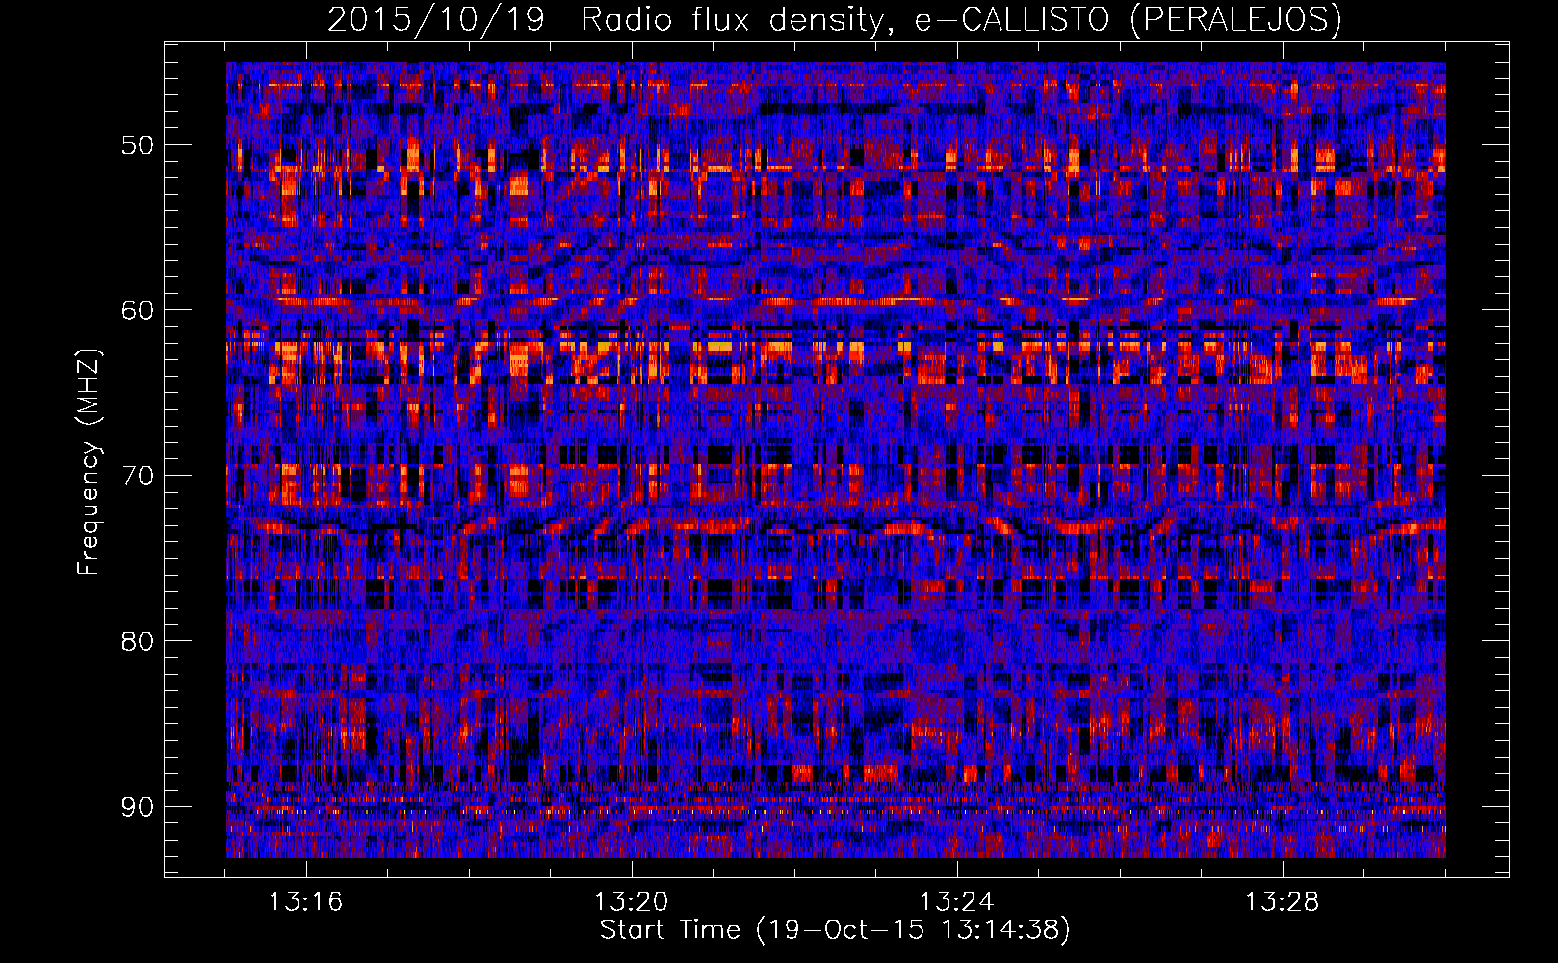This screenshot has height=963, width=1558.
Task: Click the 60 frequency tick label
Action: [x=138, y=310]
